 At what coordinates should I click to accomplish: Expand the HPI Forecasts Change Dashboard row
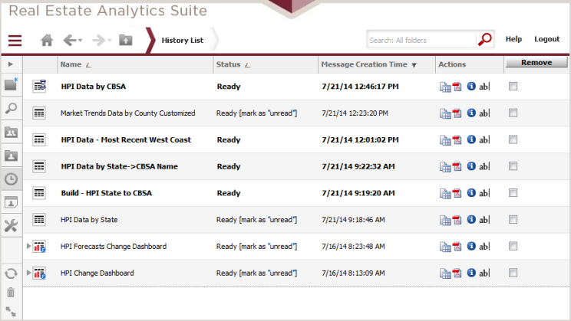coord(28,246)
